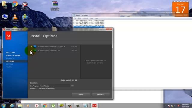Click the volume icon in system tray

(175, 106)
